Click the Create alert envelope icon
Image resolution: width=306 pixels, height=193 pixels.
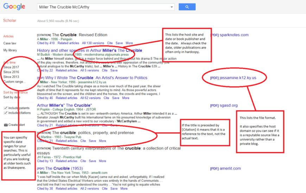(6, 125)
